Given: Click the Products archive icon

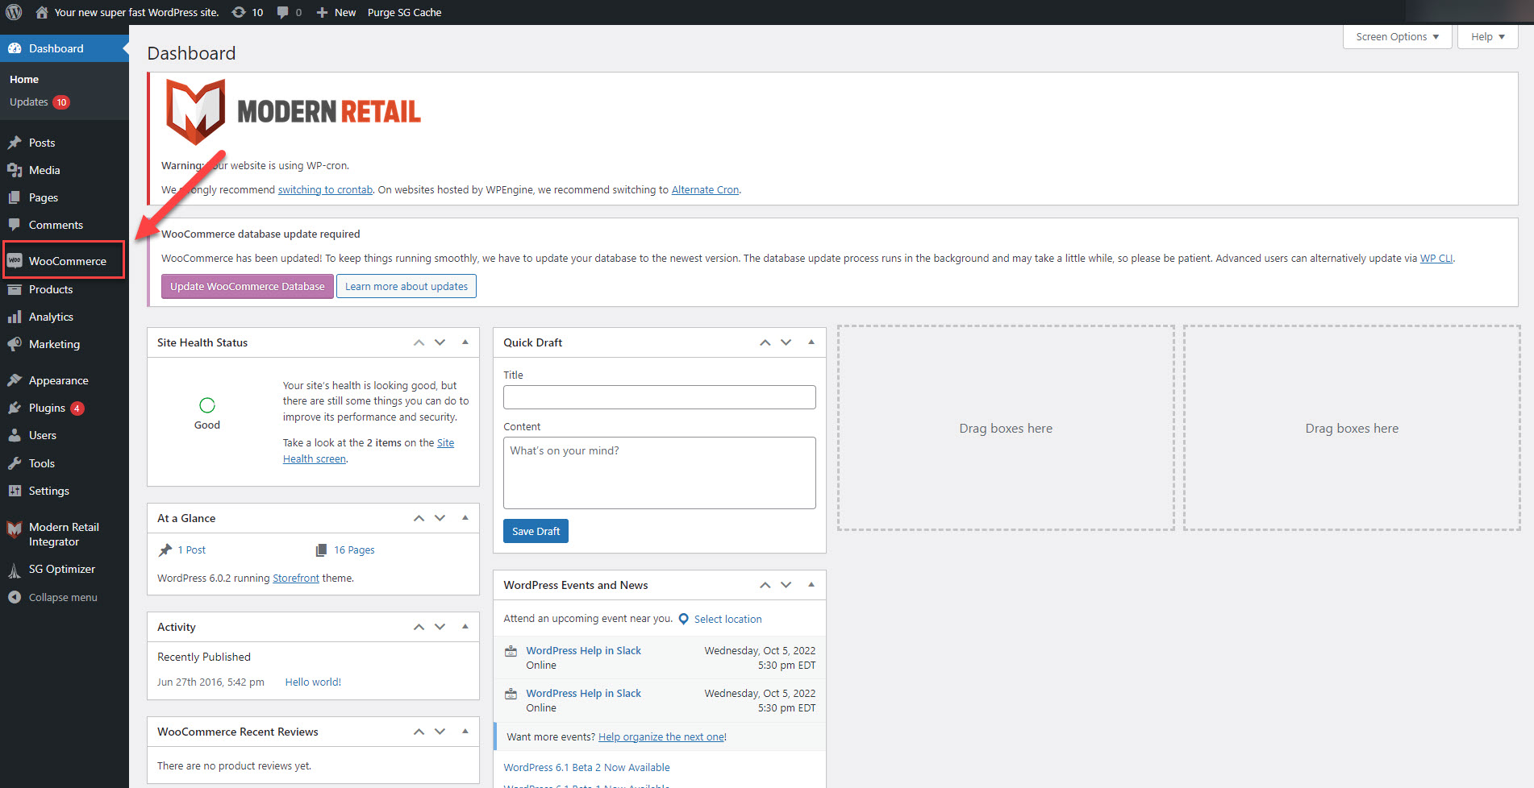Looking at the screenshot, I should 15,289.
